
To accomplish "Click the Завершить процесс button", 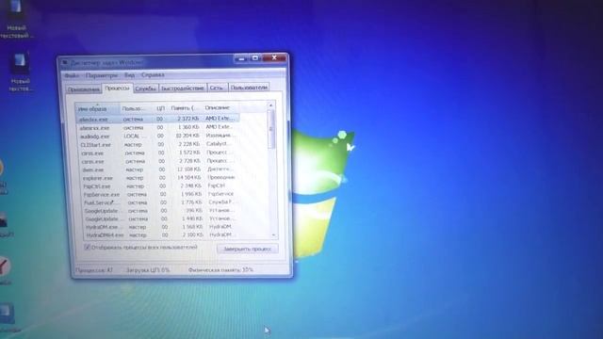I will coord(247,249).
